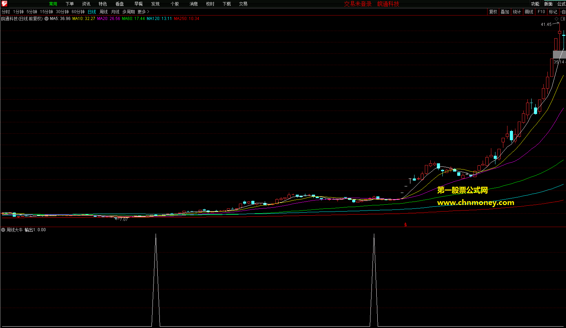Screen dimensions: 566x328
Task: Click the 复权 button
Action: pyautogui.click(x=493, y=12)
